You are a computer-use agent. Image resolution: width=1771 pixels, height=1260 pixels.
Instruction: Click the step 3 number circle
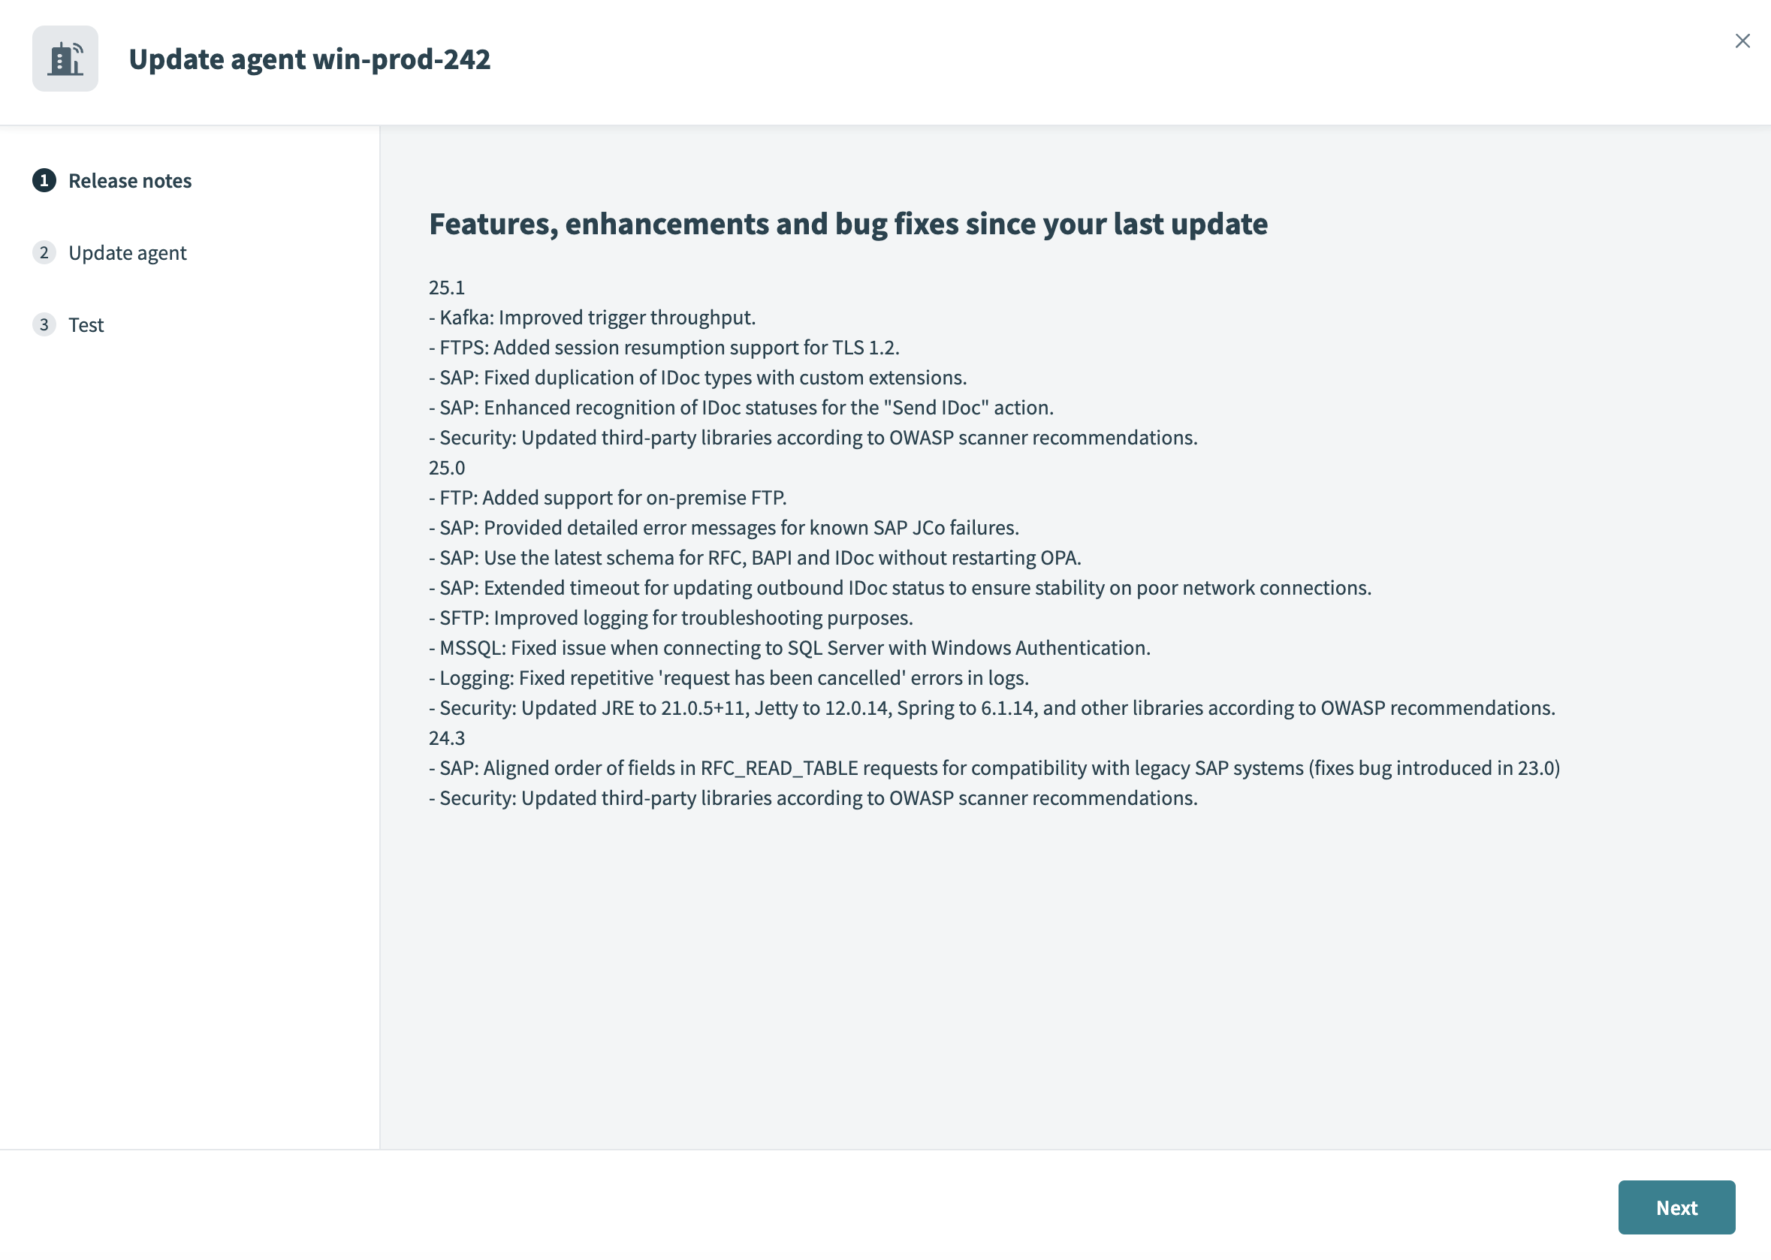coord(44,324)
